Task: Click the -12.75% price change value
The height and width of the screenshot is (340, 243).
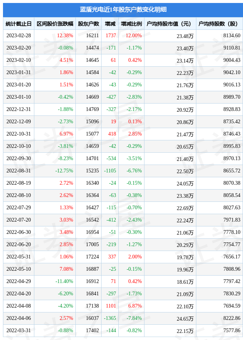Action: tap(64, 171)
